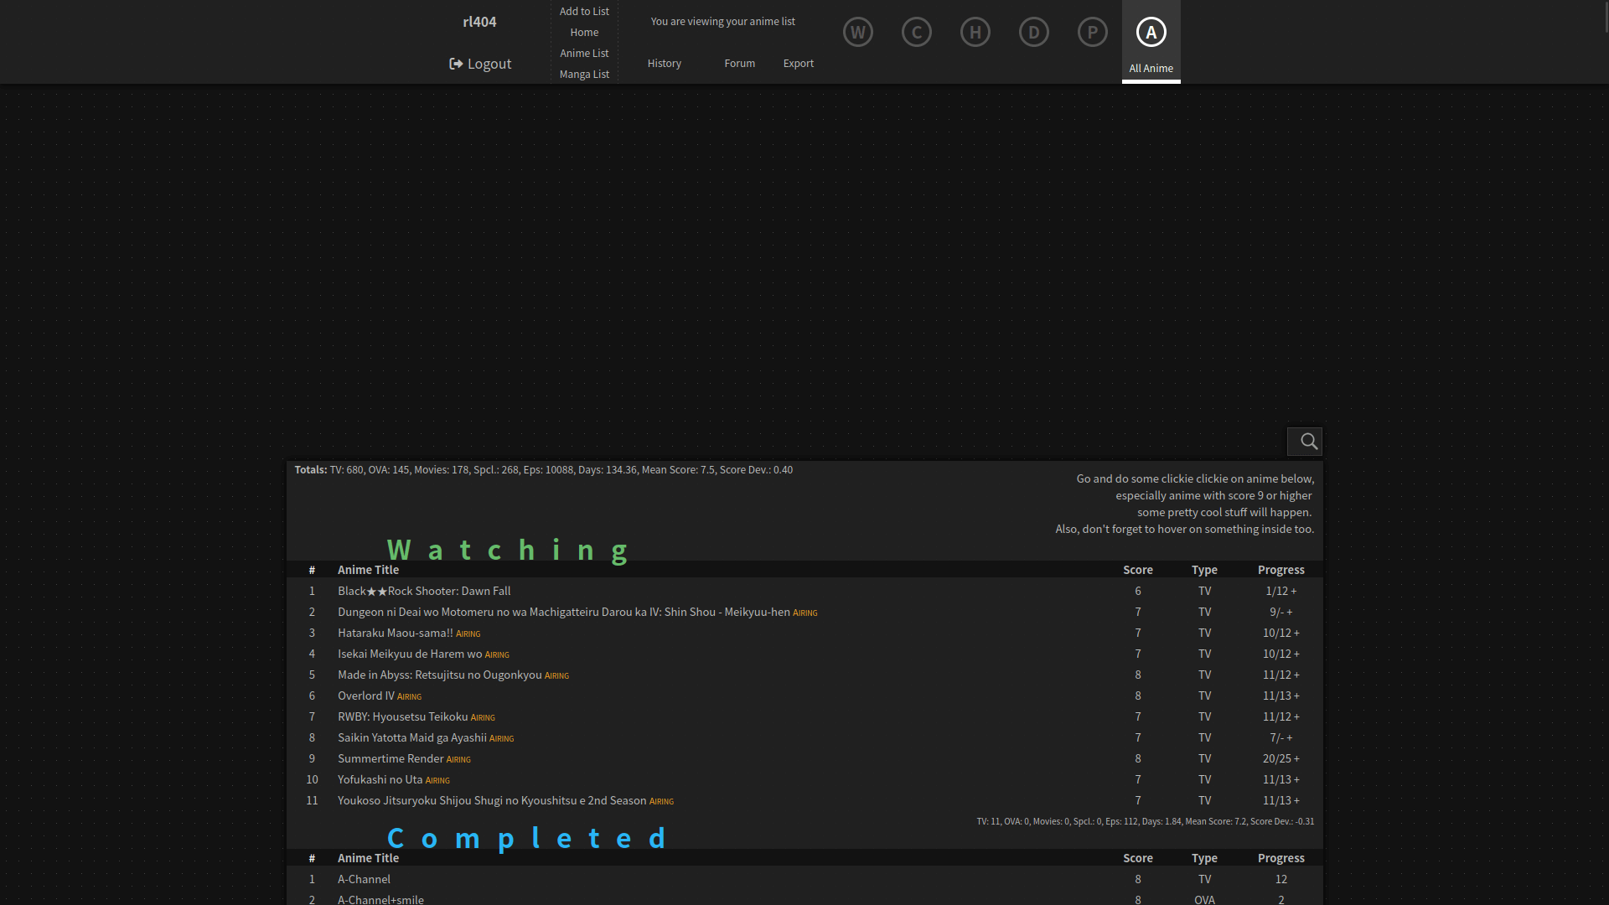This screenshot has height=905, width=1609.
Task: Increment episode for Overlord IV
Action: pyautogui.click(x=1296, y=696)
